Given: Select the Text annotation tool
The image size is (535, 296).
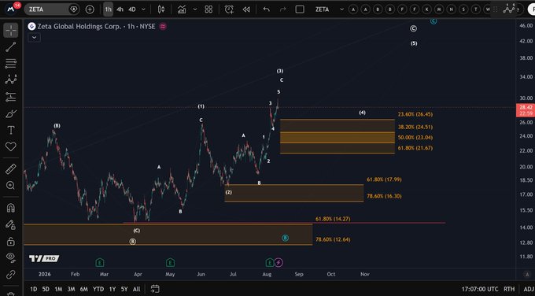Looking at the screenshot, I should (10, 130).
